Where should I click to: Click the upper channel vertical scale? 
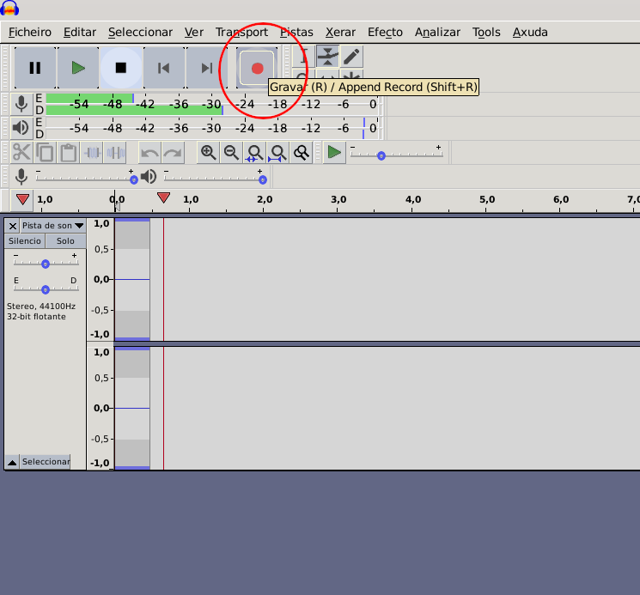[101, 279]
